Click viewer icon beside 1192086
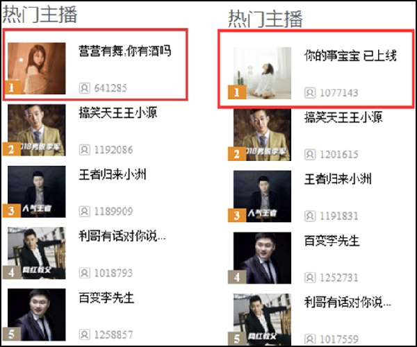The height and width of the screenshot is (347, 417). click(84, 150)
